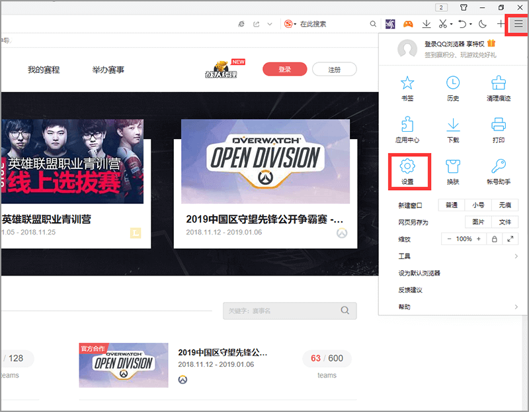Expand the undo closed tab dropdown arrow
Viewport: 529px width, 412px height.
point(471,24)
